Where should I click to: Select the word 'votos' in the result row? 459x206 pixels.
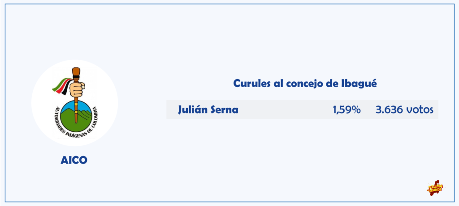click(420, 110)
